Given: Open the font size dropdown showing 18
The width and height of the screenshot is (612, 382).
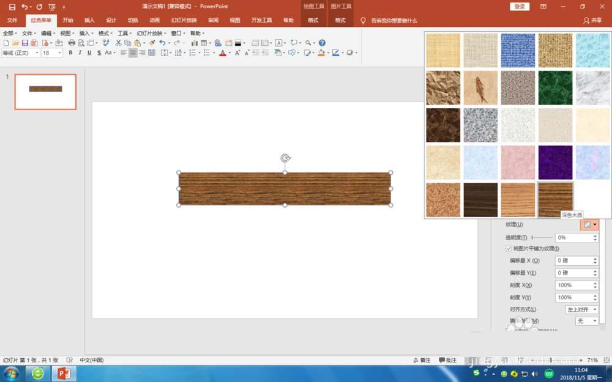Looking at the screenshot, I should (59, 53).
